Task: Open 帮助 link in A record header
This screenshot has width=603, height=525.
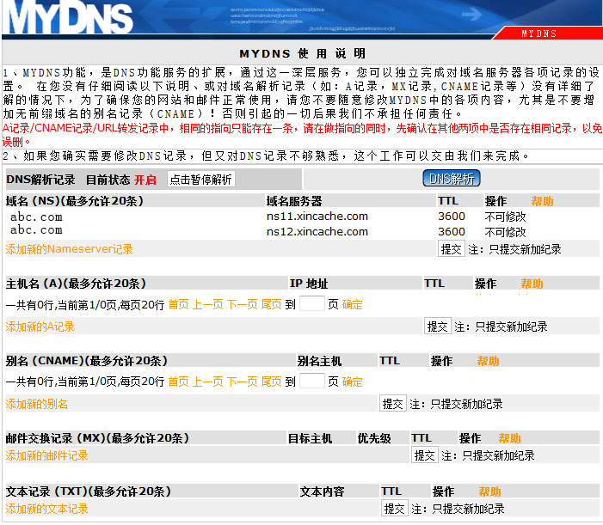Action: (x=532, y=284)
